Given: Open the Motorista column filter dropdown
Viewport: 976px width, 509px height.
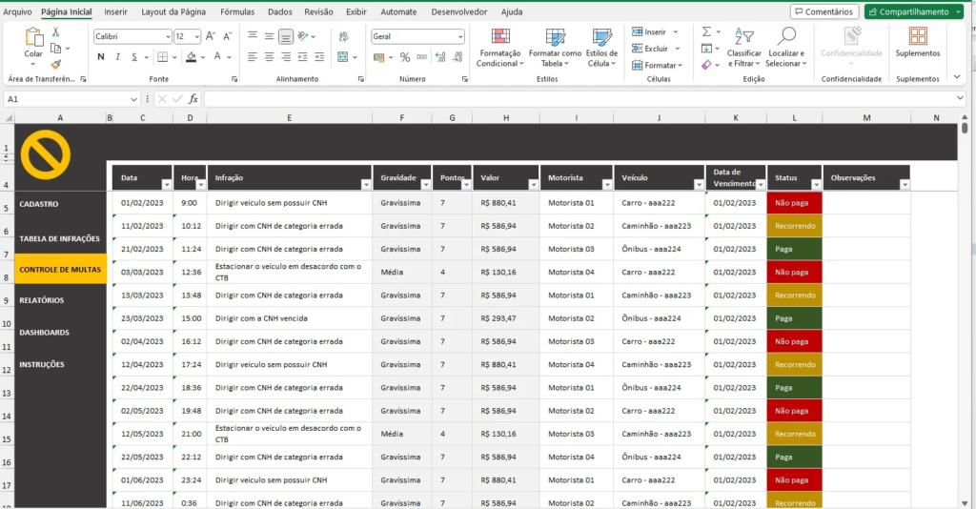Looking at the screenshot, I should pyautogui.click(x=606, y=185).
